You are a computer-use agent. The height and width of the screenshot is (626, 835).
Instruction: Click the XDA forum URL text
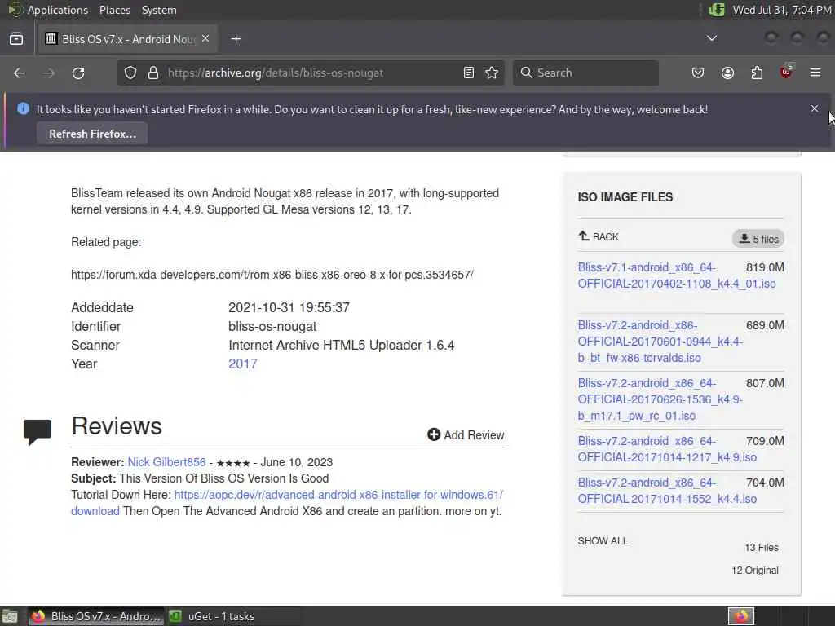click(x=272, y=276)
